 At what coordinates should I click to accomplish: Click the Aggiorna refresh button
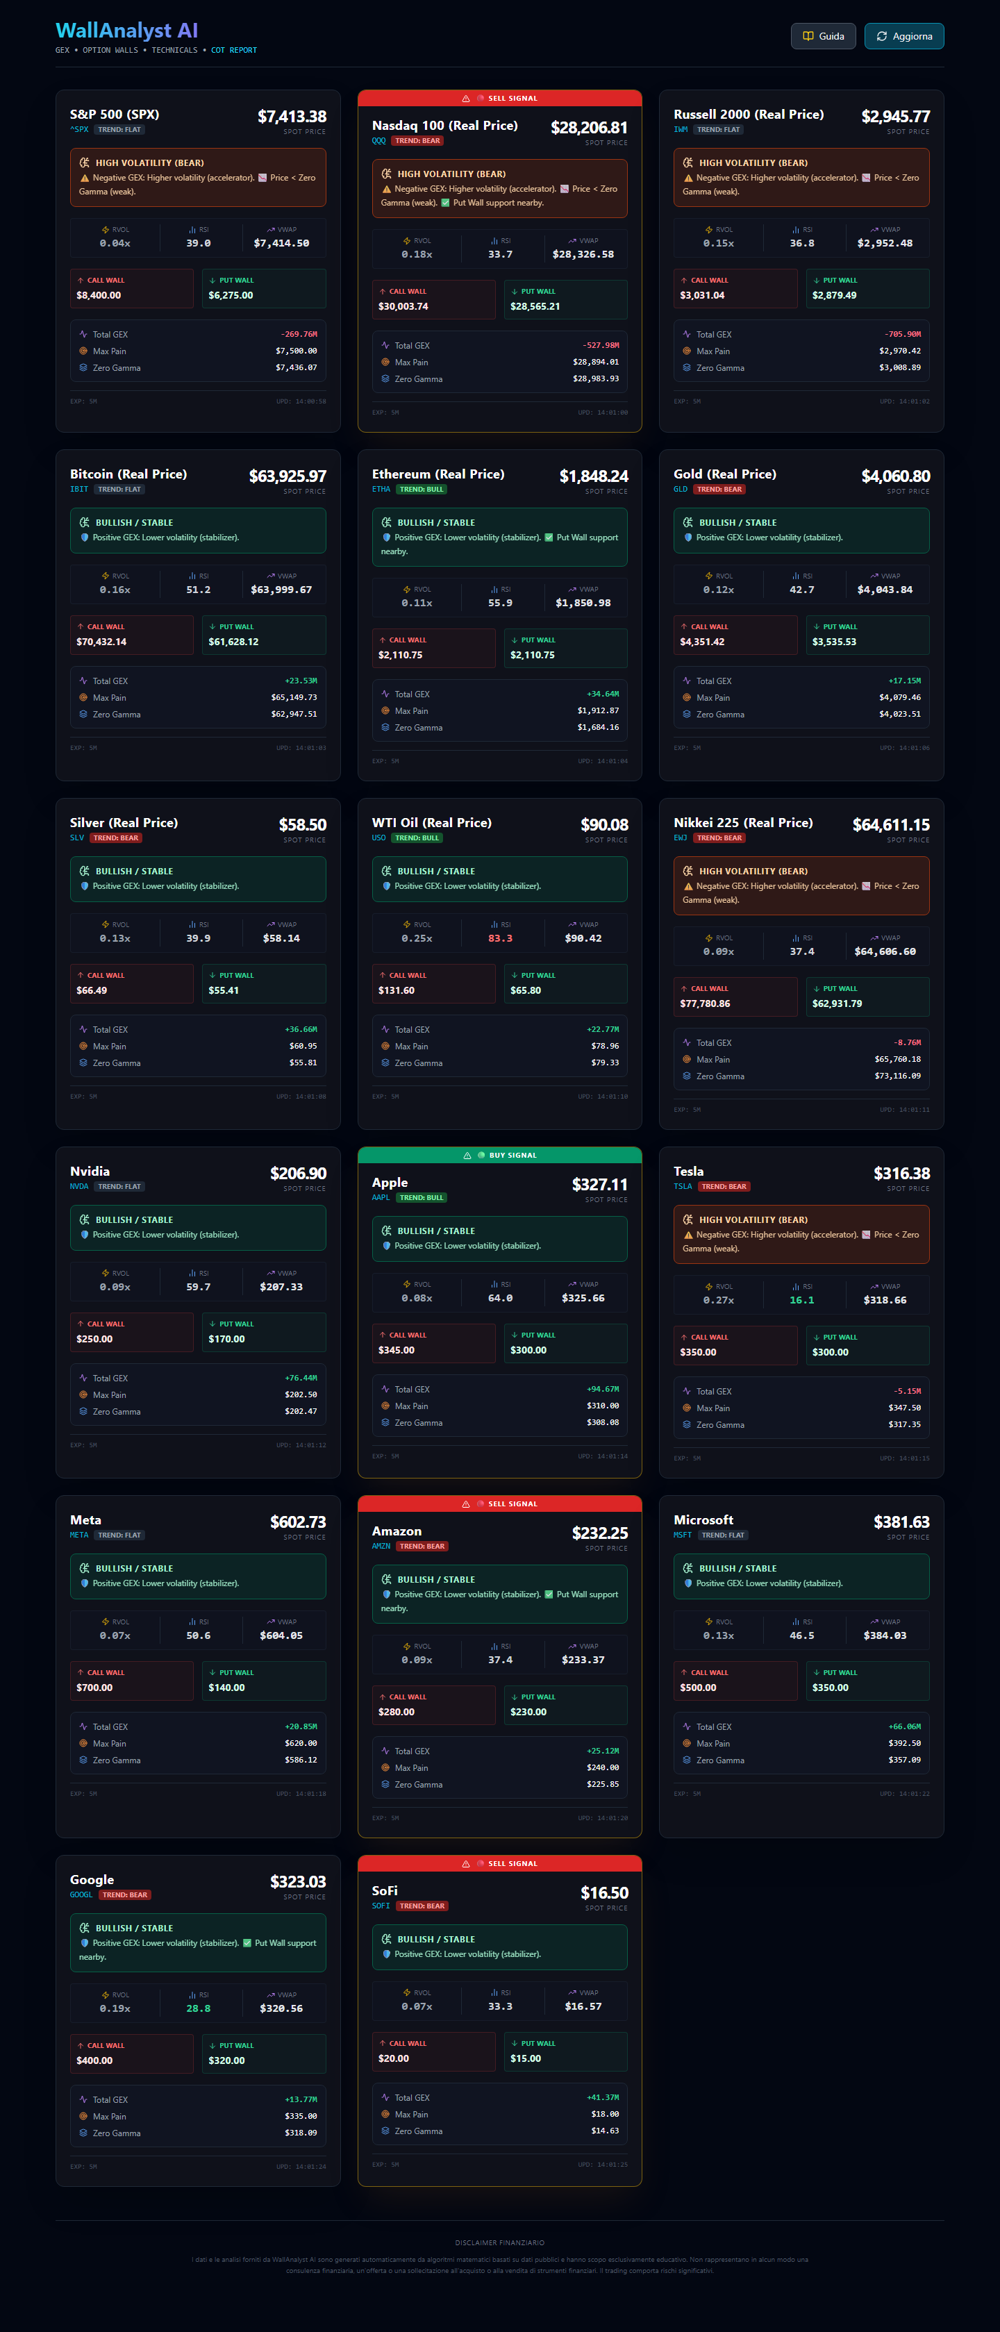coord(903,36)
